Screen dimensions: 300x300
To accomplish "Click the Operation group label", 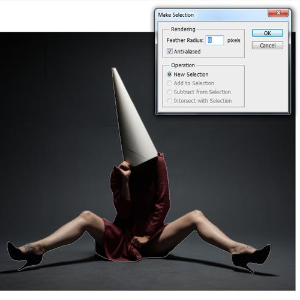I will click(x=183, y=65).
